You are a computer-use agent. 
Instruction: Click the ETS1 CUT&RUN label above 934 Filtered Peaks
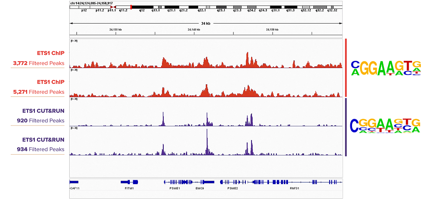coord(43,139)
